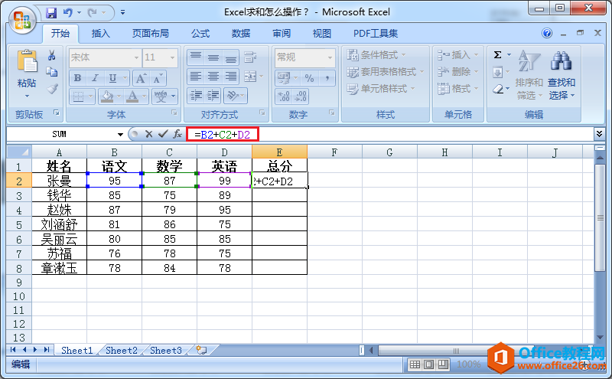The image size is (612, 379).
Task: Decrease the cell indent
Action: coord(196,96)
